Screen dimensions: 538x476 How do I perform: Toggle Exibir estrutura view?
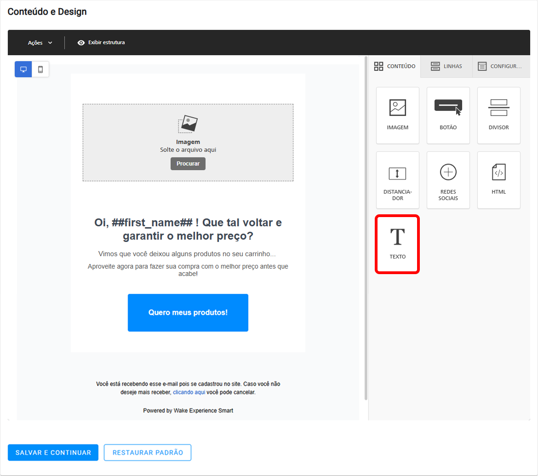pyautogui.click(x=101, y=43)
